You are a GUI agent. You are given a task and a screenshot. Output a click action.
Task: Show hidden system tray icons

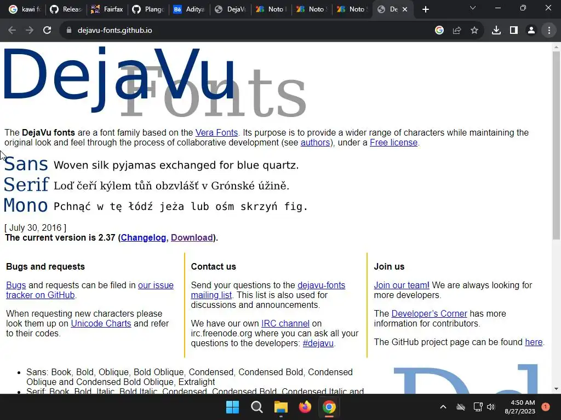[x=443, y=407]
